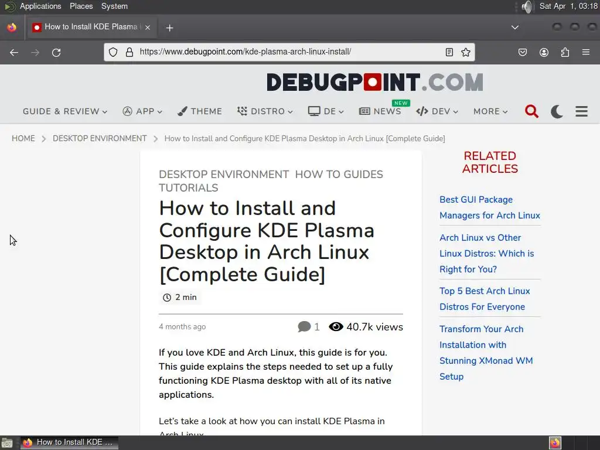This screenshot has height=450, width=600.
Task: Open the Desktop Environment category above the title
Action: click(224, 175)
